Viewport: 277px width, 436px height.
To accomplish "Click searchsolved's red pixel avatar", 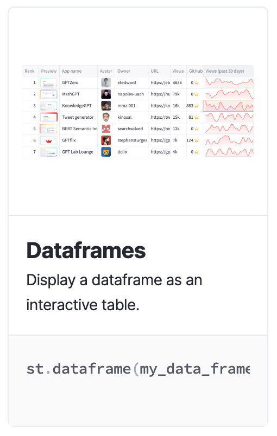I will 106,129.
